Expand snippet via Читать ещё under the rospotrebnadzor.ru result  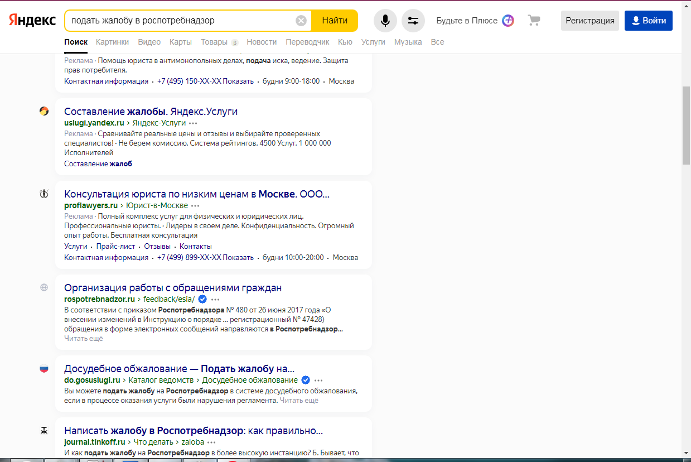(x=84, y=338)
